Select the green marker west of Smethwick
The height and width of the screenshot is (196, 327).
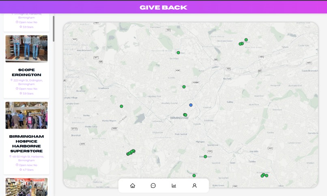[121, 107]
